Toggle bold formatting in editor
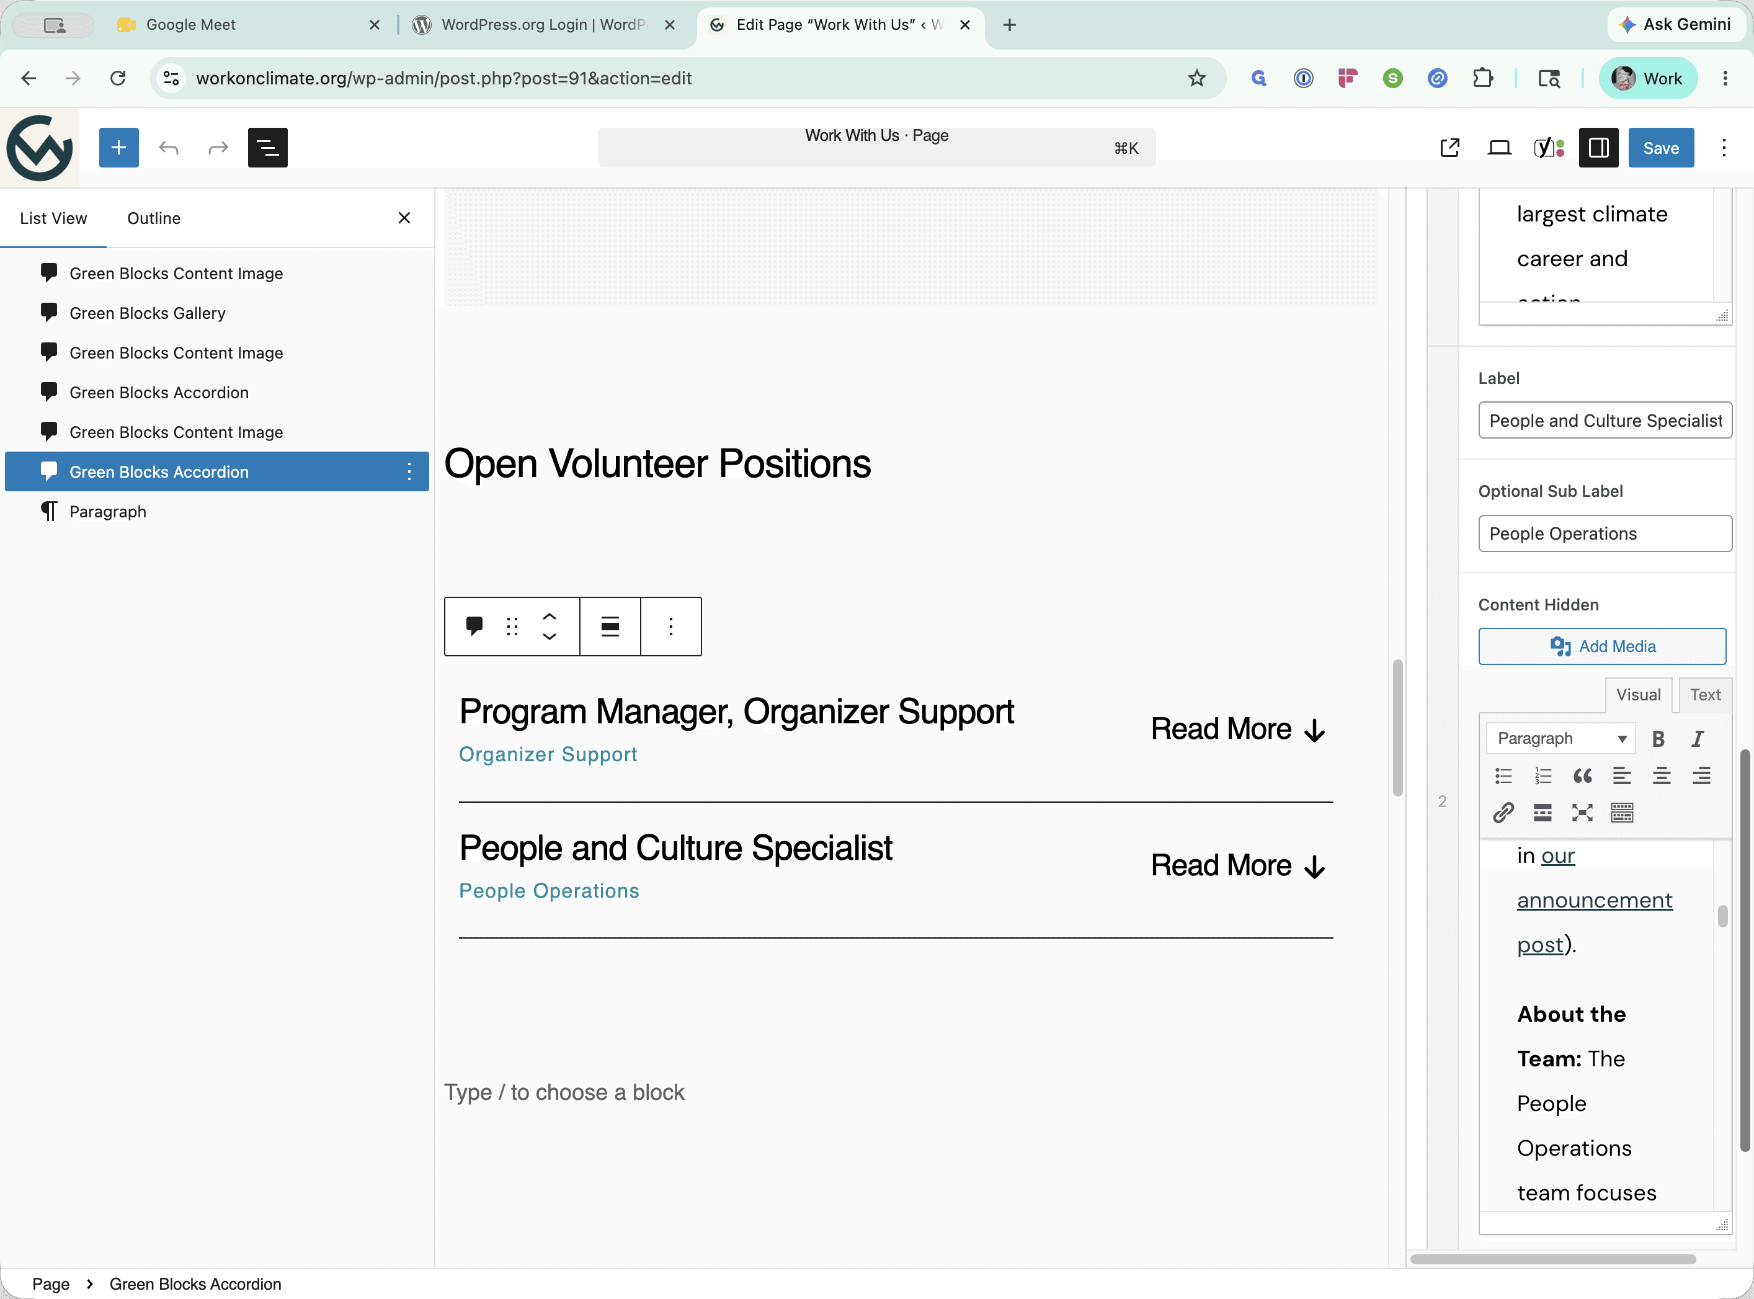 [x=1659, y=738]
